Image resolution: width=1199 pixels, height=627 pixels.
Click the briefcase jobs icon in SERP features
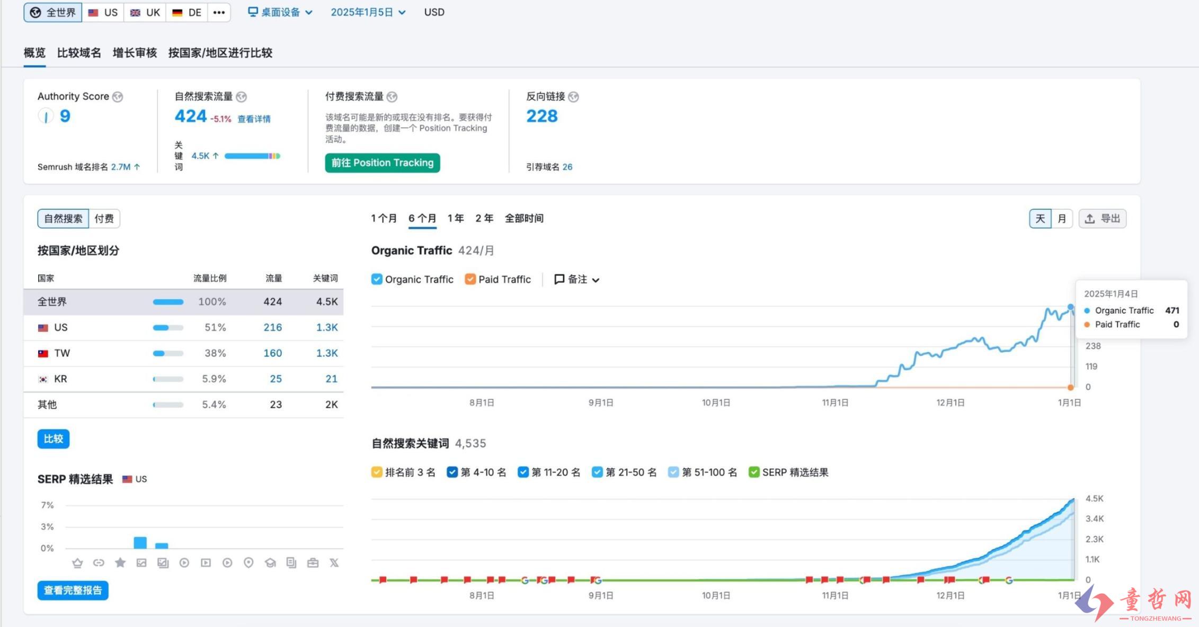pyautogui.click(x=313, y=563)
